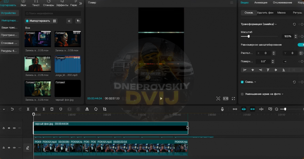
Task: Click the player focus zoom icon
Action: (x=218, y=99)
